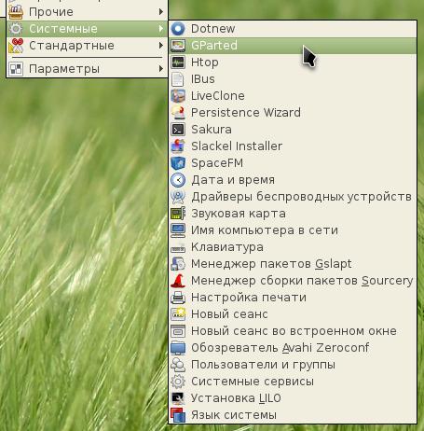The image size is (424, 431).
Task: Click the red wizard hat Sourcery icon
Action: (x=178, y=281)
